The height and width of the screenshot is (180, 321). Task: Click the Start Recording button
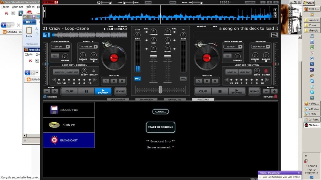[x=160, y=127]
